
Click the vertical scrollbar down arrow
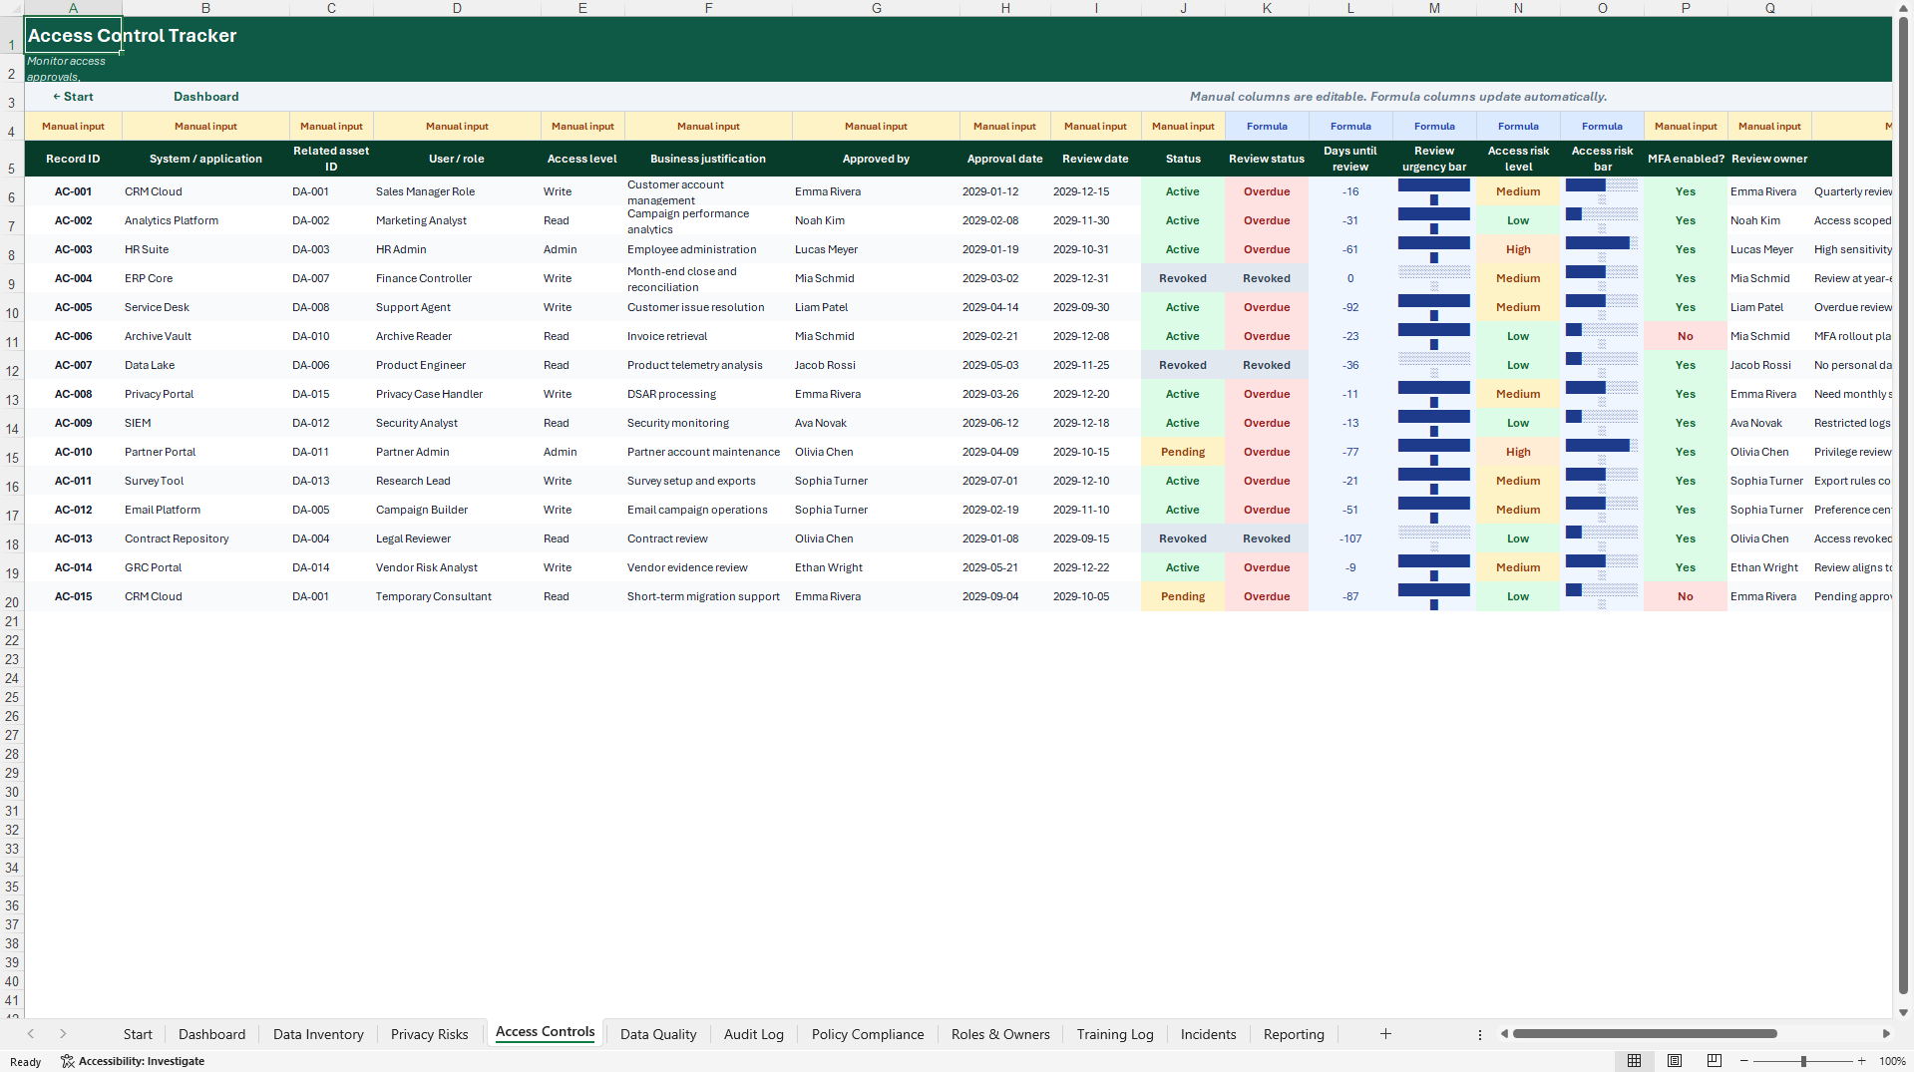[x=1904, y=1012]
